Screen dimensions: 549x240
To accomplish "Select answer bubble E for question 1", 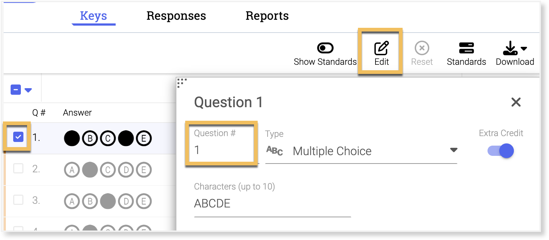I will (x=143, y=138).
